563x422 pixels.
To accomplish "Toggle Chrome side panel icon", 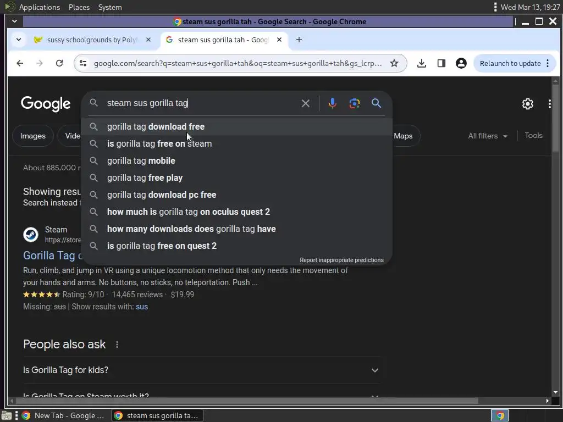I will click(x=441, y=63).
